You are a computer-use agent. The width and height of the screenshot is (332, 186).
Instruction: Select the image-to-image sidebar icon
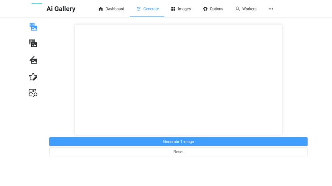click(33, 43)
